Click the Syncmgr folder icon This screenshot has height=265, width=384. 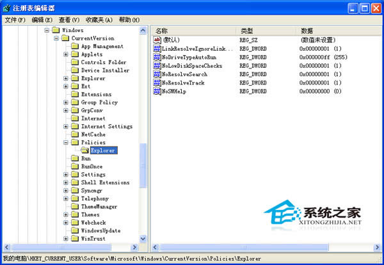pos(75,190)
